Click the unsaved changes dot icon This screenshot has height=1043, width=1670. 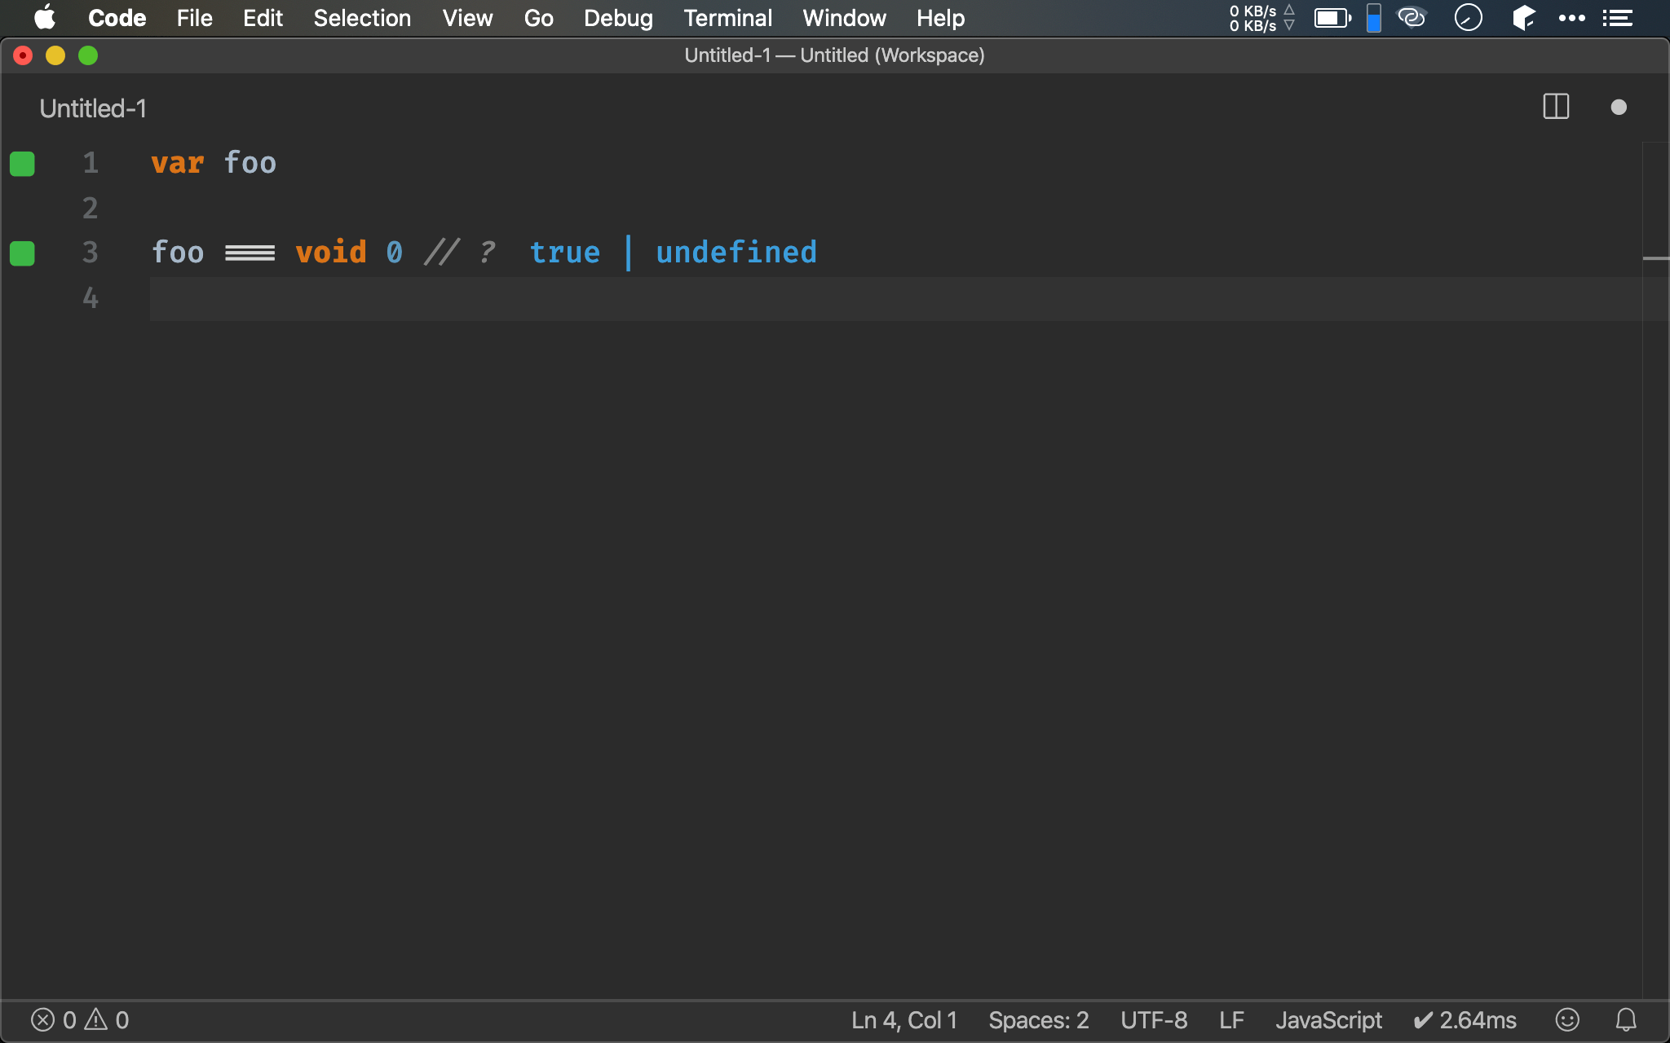[1619, 108]
